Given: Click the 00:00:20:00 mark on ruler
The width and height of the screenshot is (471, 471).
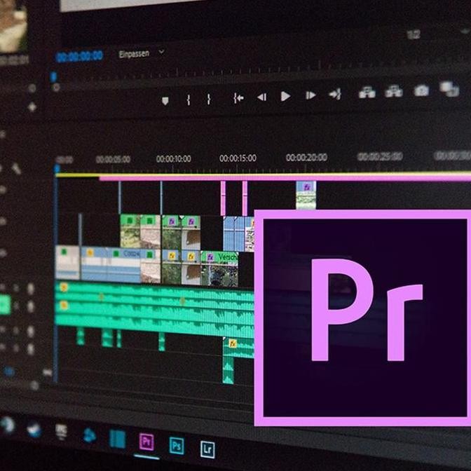Looking at the screenshot, I should pyautogui.click(x=306, y=157).
